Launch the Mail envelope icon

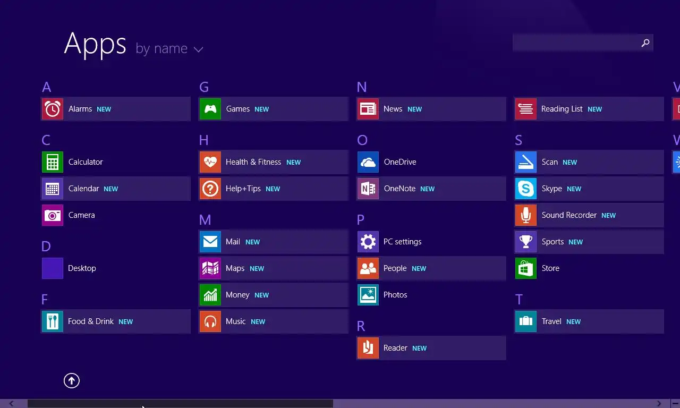(210, 242)
